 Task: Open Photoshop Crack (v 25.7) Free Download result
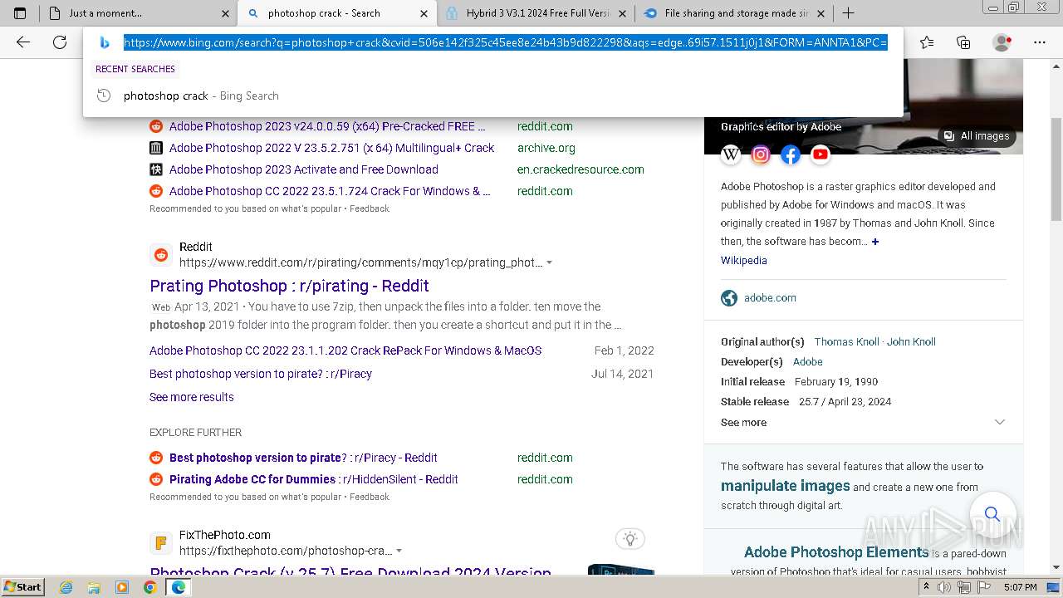click(x=350, y=573)
